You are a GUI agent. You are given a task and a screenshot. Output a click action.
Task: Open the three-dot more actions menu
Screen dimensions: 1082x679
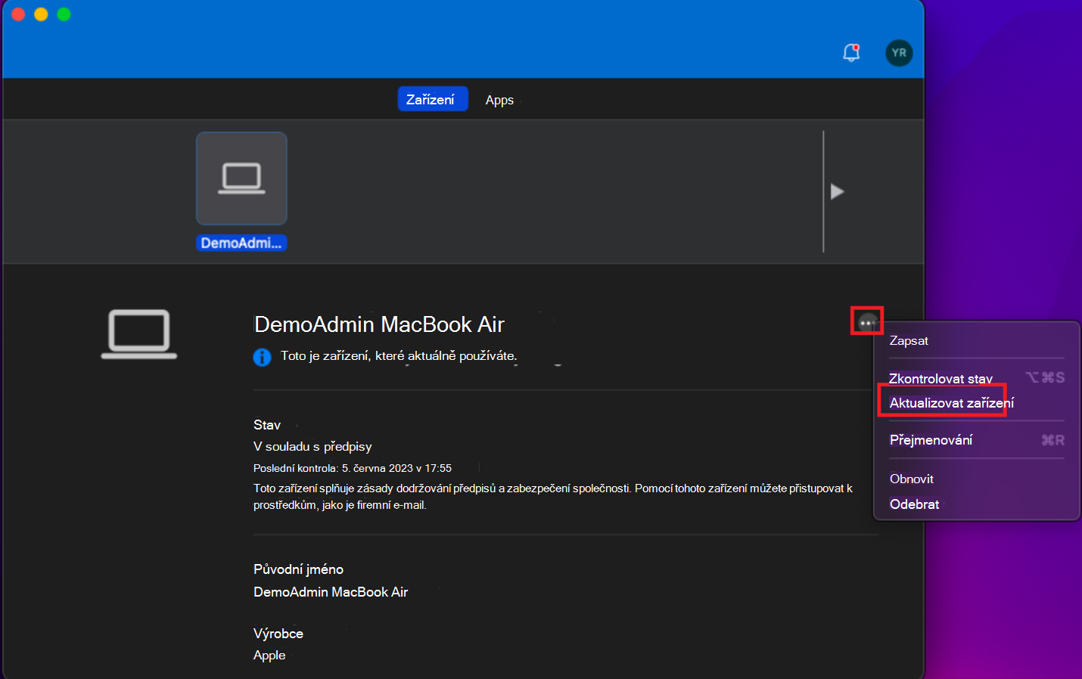click(867, 322)
